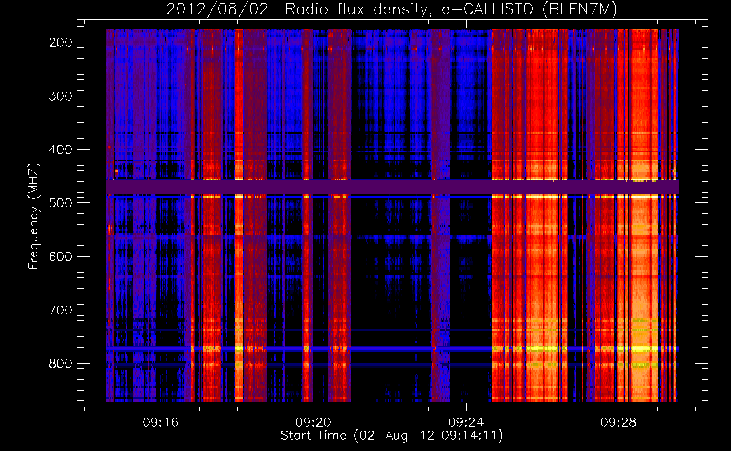
Task: Click the 600 frequency tick label
Action: coord(61,257)
